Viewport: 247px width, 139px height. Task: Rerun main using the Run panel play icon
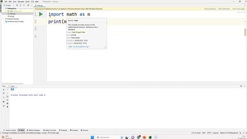coord(3,90)
